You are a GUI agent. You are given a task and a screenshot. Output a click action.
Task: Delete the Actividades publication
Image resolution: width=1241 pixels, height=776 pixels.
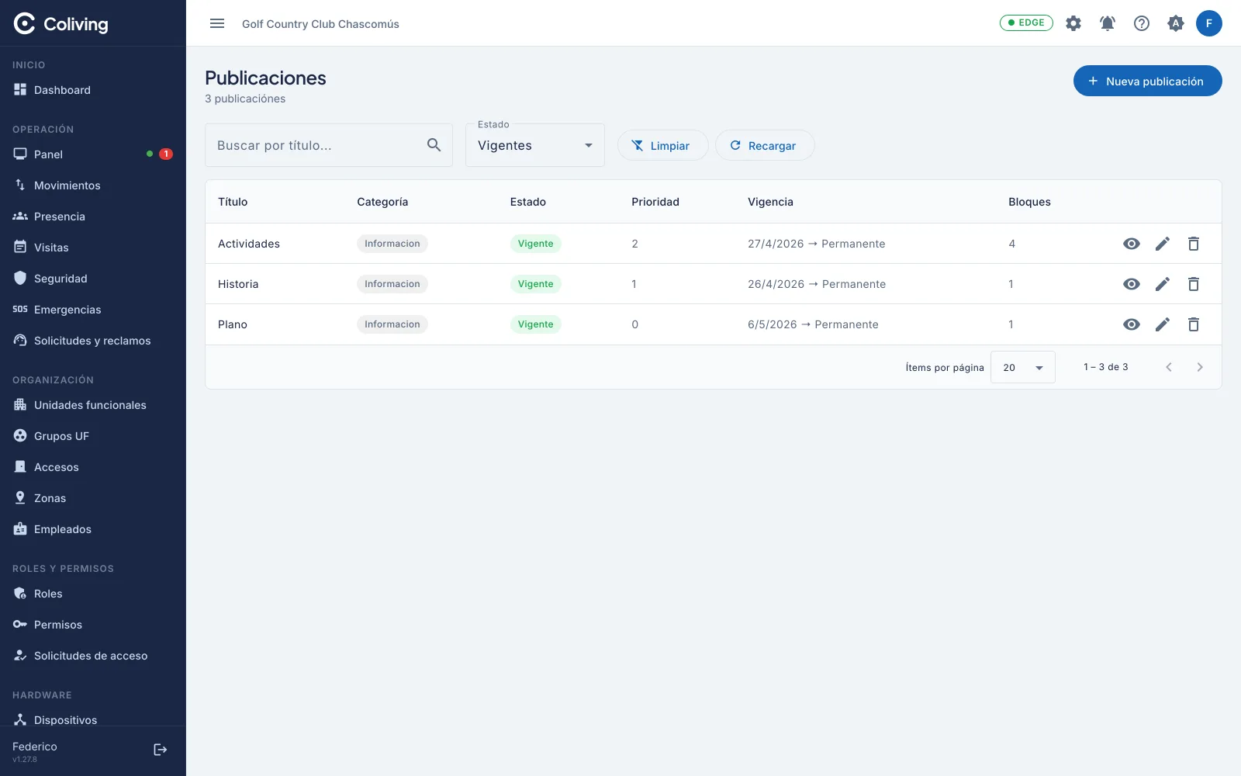1194,244
